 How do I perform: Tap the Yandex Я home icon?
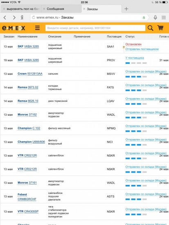point(22,18)
